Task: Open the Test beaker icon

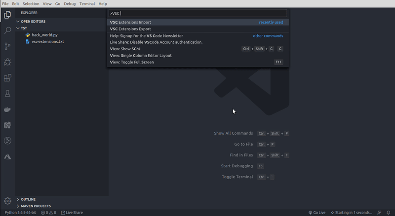Action: click(x=7, y=93)
